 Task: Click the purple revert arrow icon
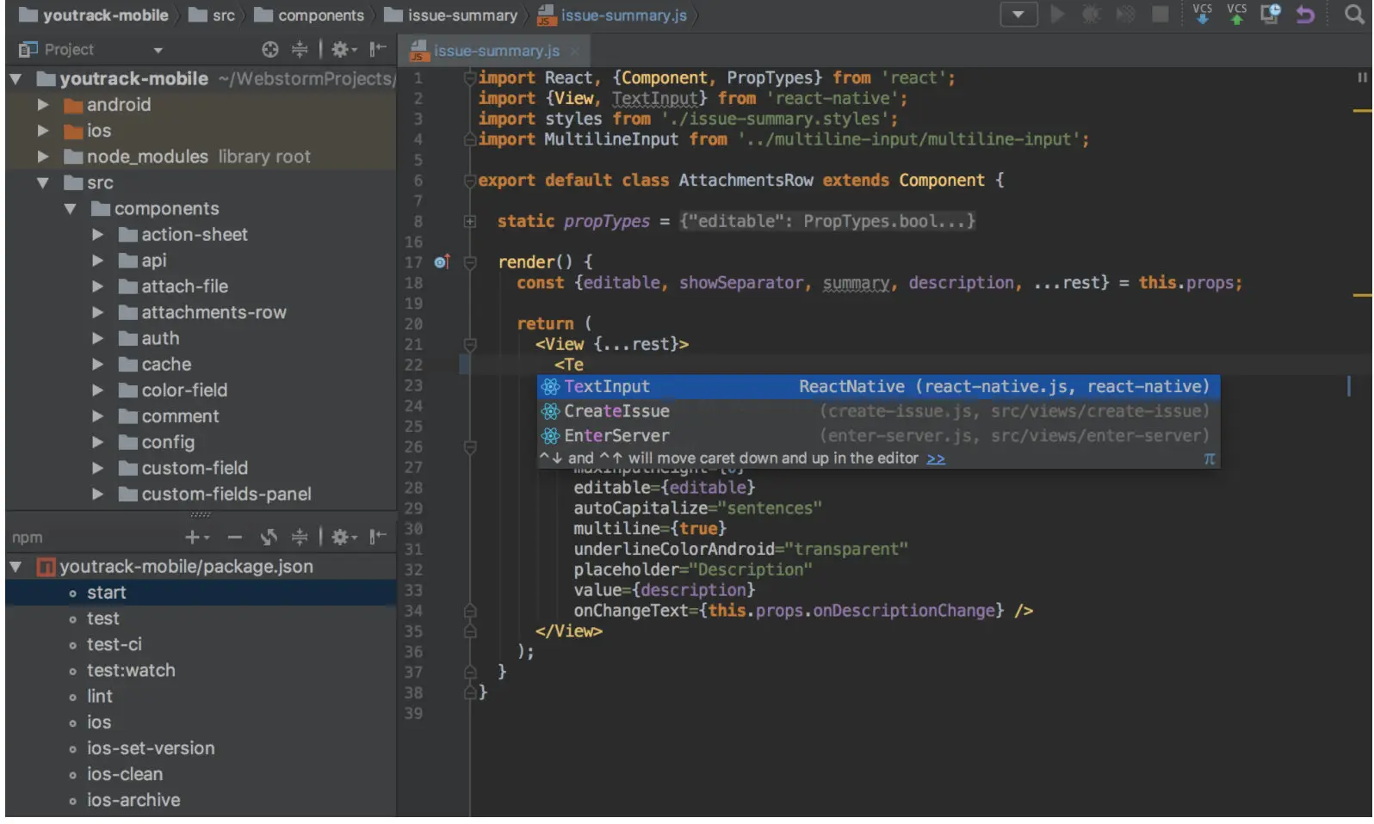(1305, 15)
